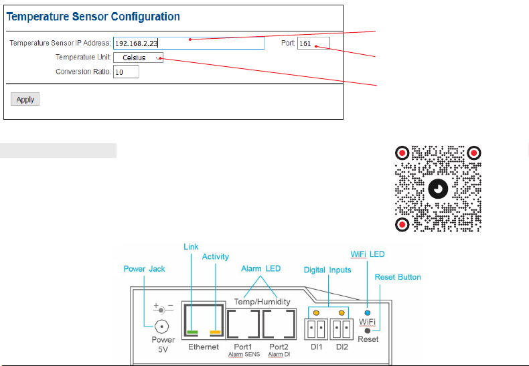The image size is (529, 366).
Task: Click the Temperature Unit label
Action: (x=83, y=57)
